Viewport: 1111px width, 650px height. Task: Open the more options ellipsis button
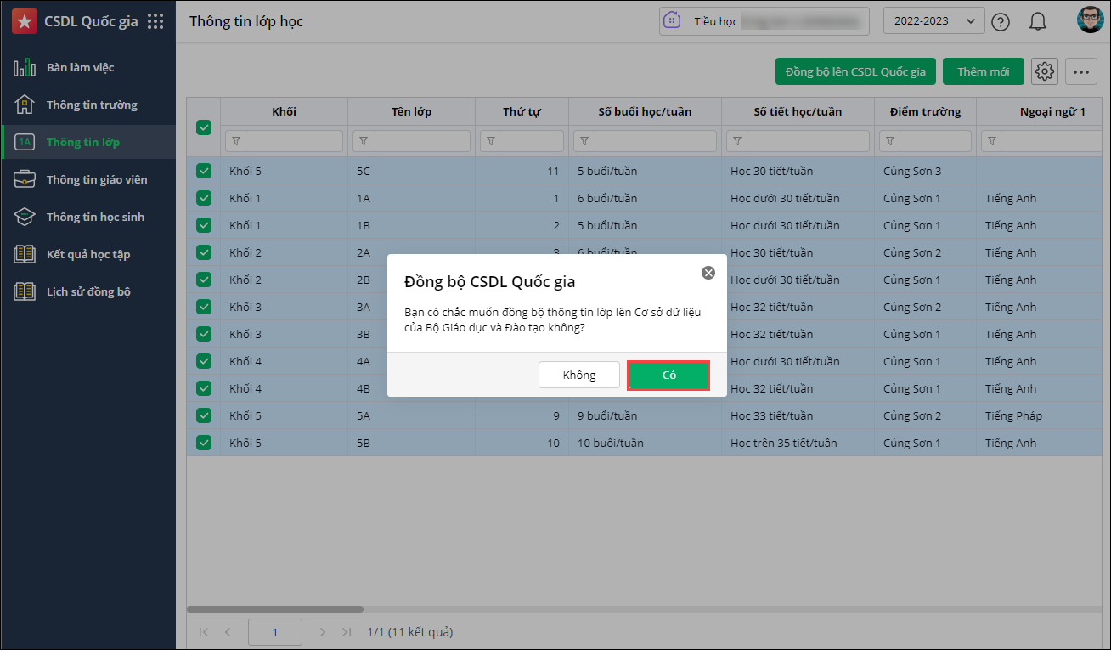(x=1080, y=72)
